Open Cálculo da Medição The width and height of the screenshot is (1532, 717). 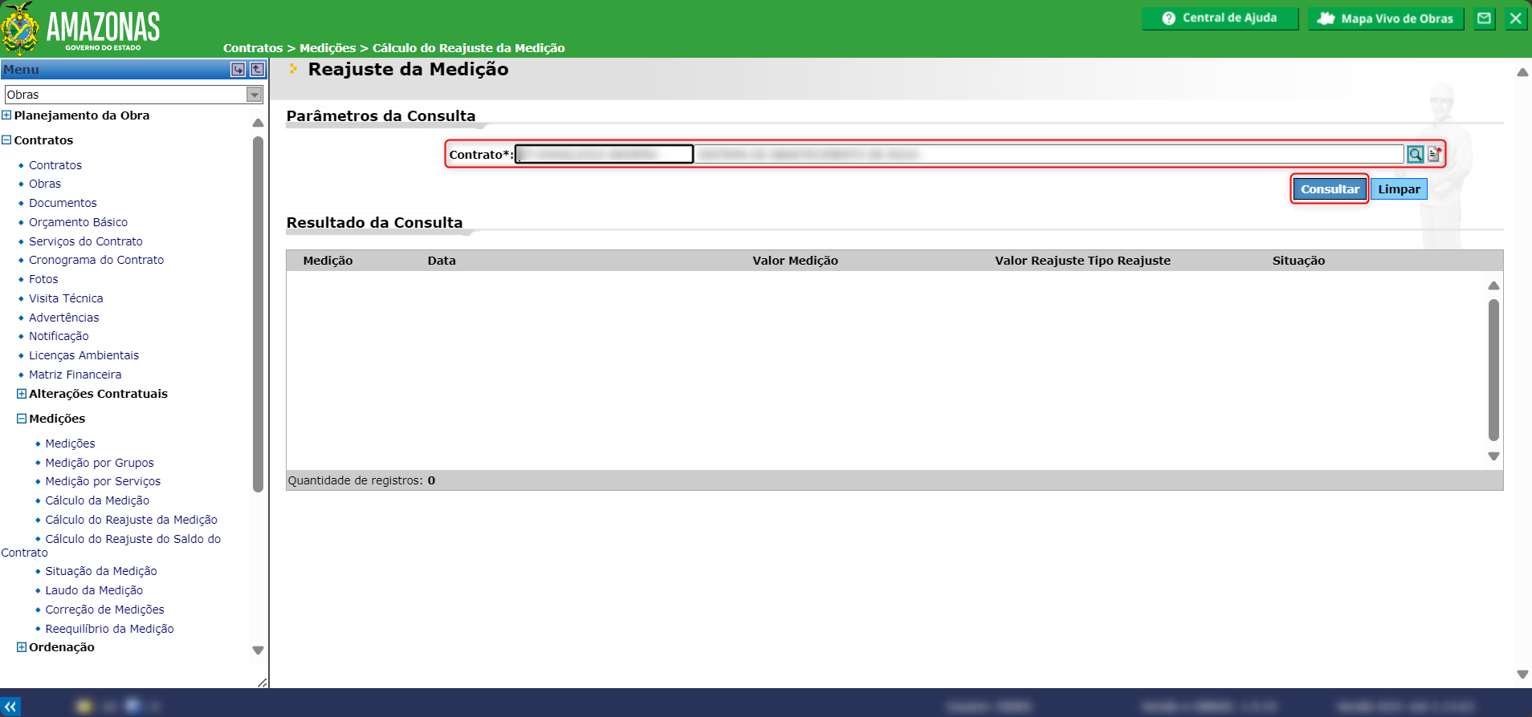click(97, 500)
